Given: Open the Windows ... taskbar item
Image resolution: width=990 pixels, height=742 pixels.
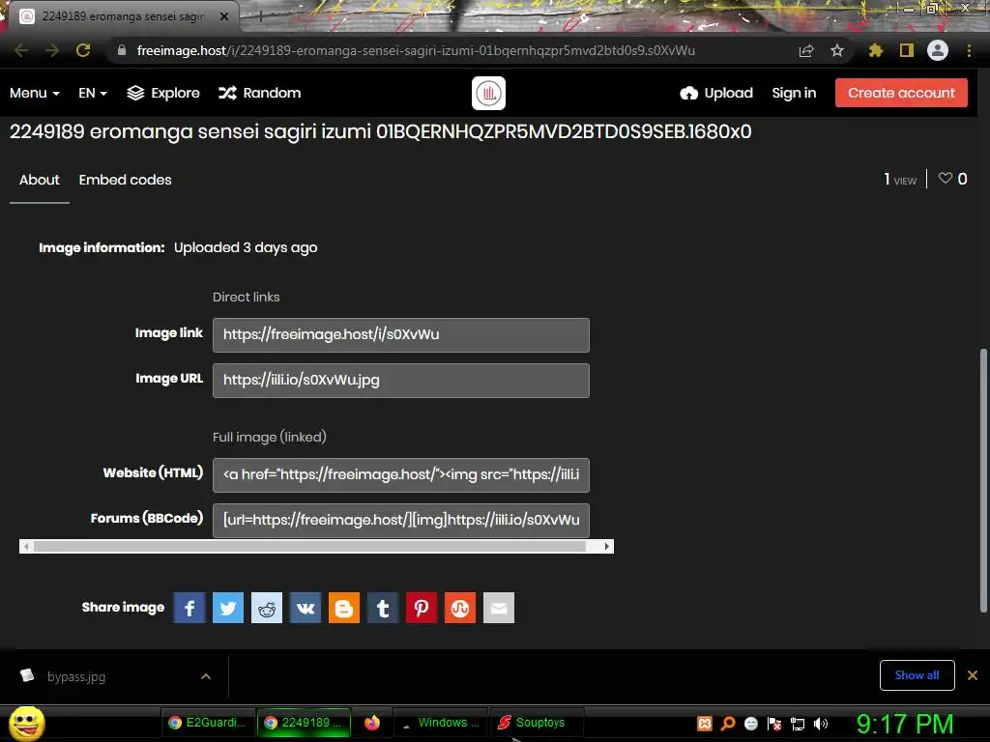Looking at the screenshot, I should point(440,723).
